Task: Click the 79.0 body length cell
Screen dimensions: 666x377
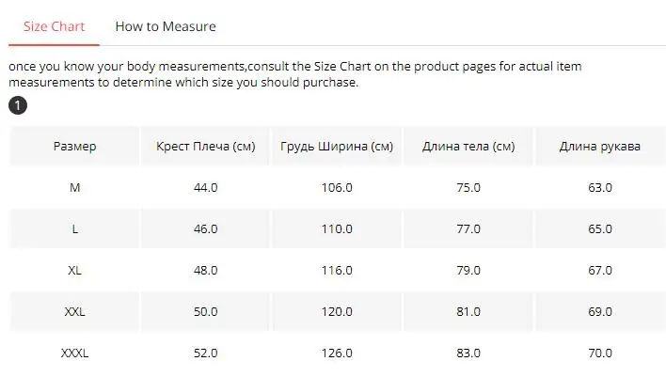Action: (468, 270)
